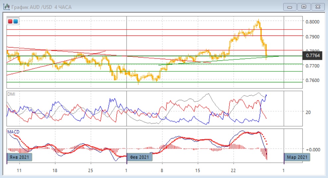328x178 pixels.
Task: Click date 22 on the time axis
Action: (233, 170)
